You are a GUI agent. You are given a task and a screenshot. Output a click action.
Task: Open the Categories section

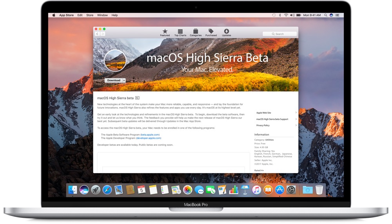(196, 32)
